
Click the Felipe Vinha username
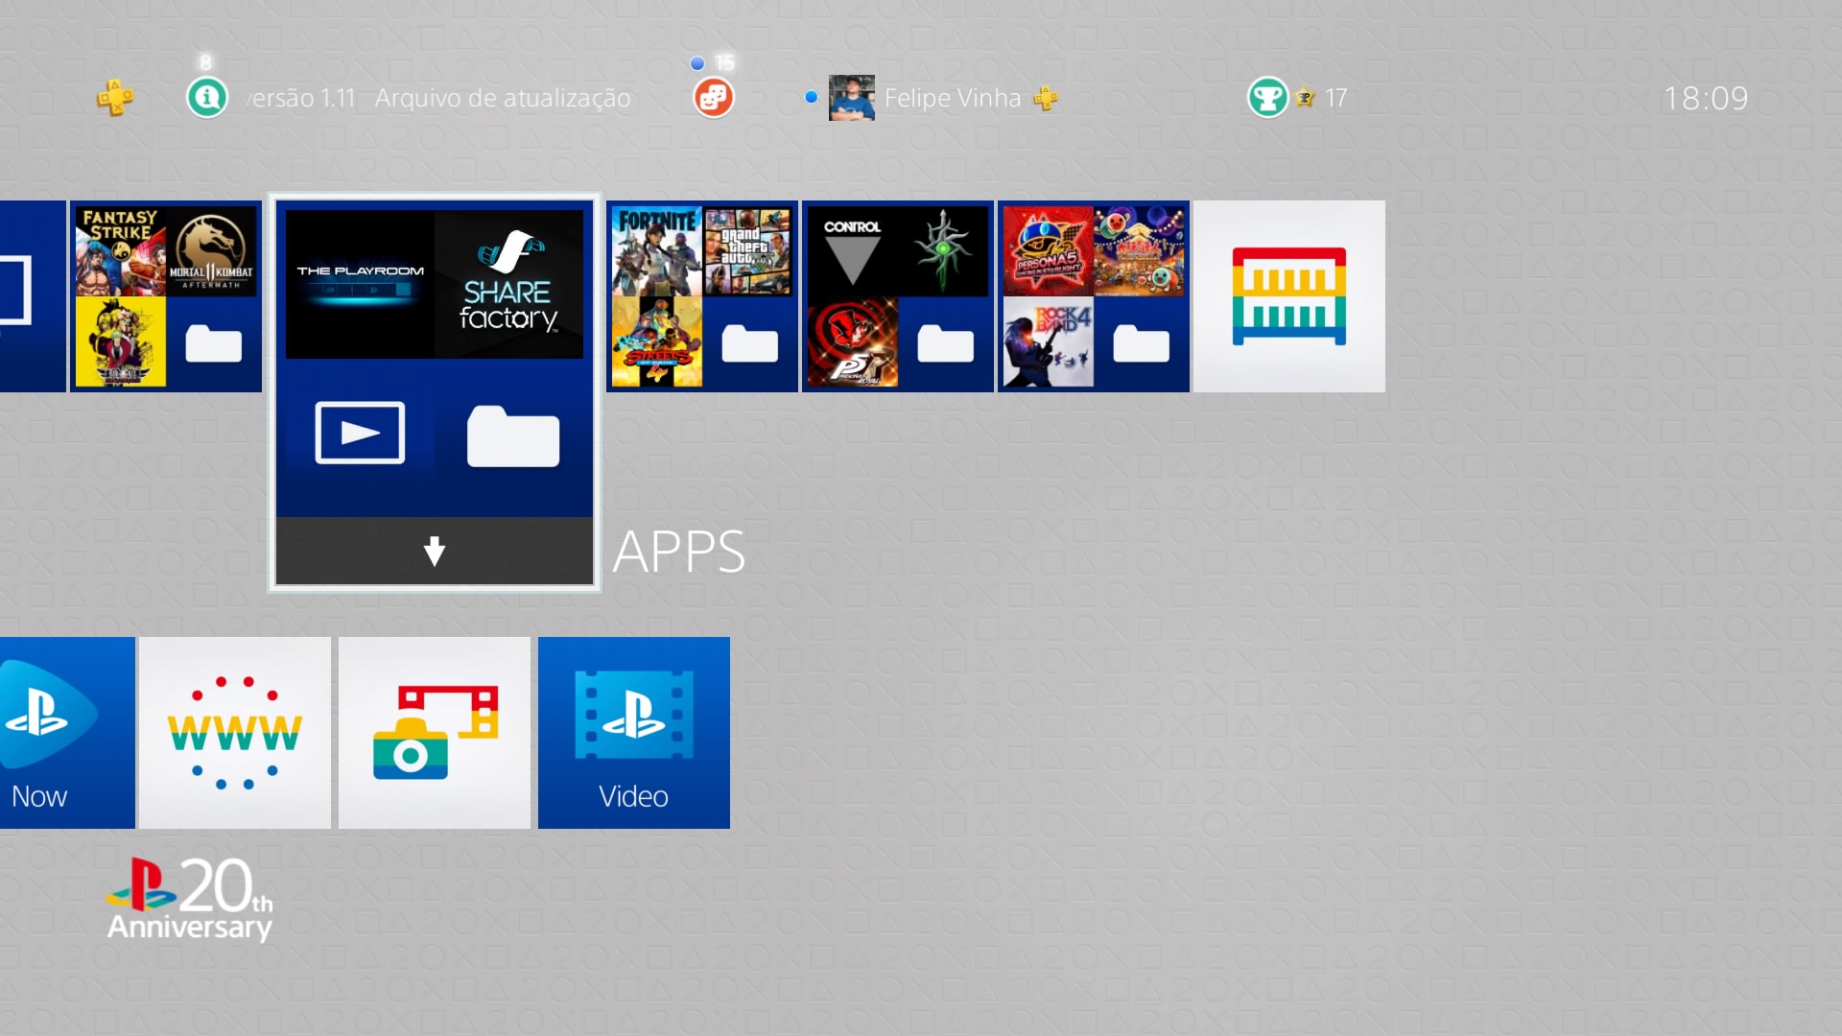coord(953,98)
